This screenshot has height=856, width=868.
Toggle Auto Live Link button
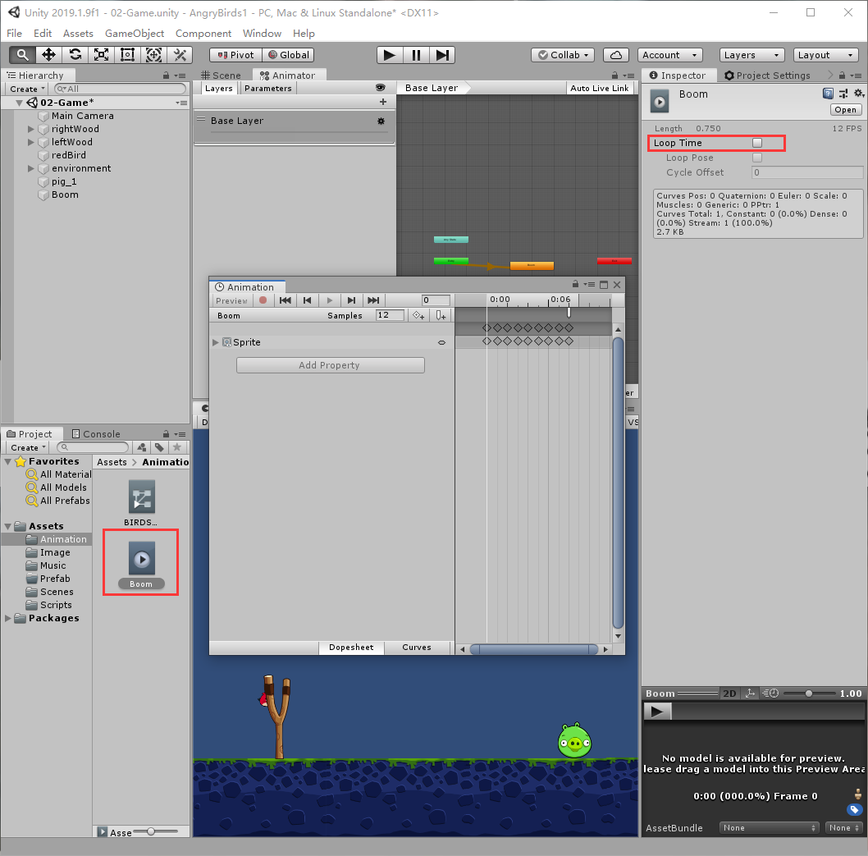click(x=600, y=88)
